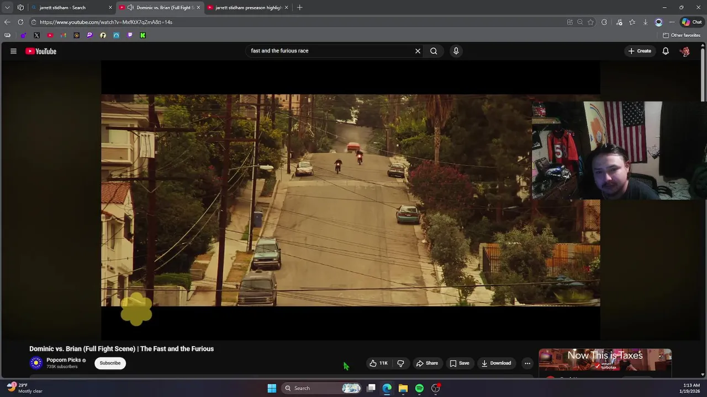Open more actions three-dot menu below video
The width and height of the screenshot is (707, 397).
click(x=527, y=363)
